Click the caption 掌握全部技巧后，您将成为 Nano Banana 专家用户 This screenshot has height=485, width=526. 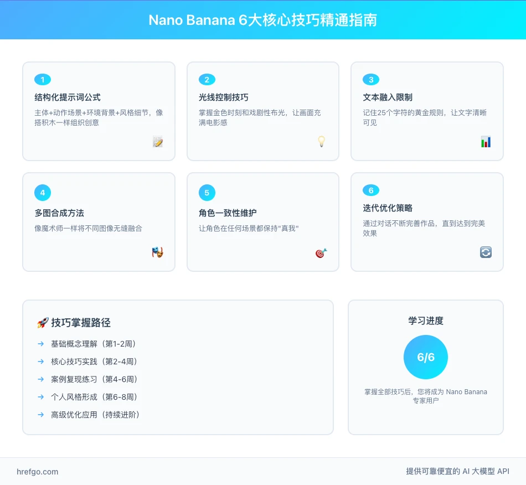(426, 396)
